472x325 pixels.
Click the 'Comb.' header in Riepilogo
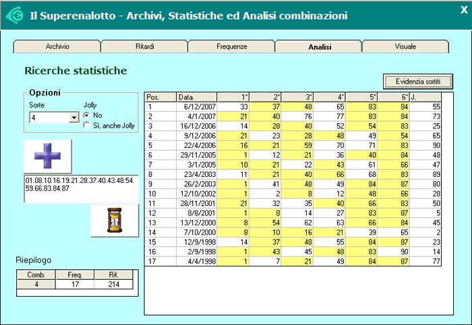click(x=36, y=275)
